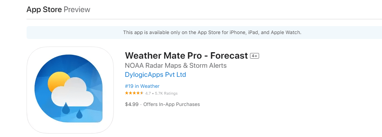This screenshot has width=382, height=137.
Task: Click the availability notice banner text
Action: (x=212, y=32)
